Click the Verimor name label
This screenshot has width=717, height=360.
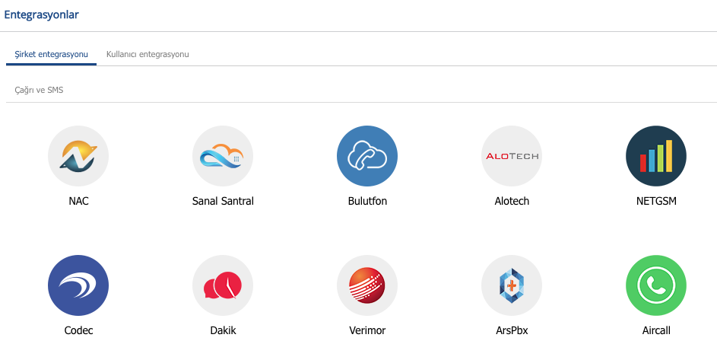pos(367,330)
